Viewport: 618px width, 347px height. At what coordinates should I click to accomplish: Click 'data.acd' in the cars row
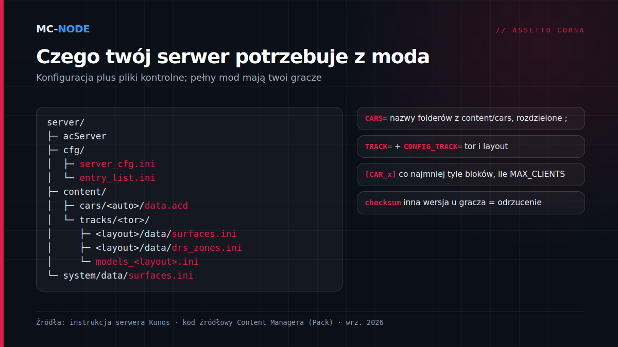point(166,206)
